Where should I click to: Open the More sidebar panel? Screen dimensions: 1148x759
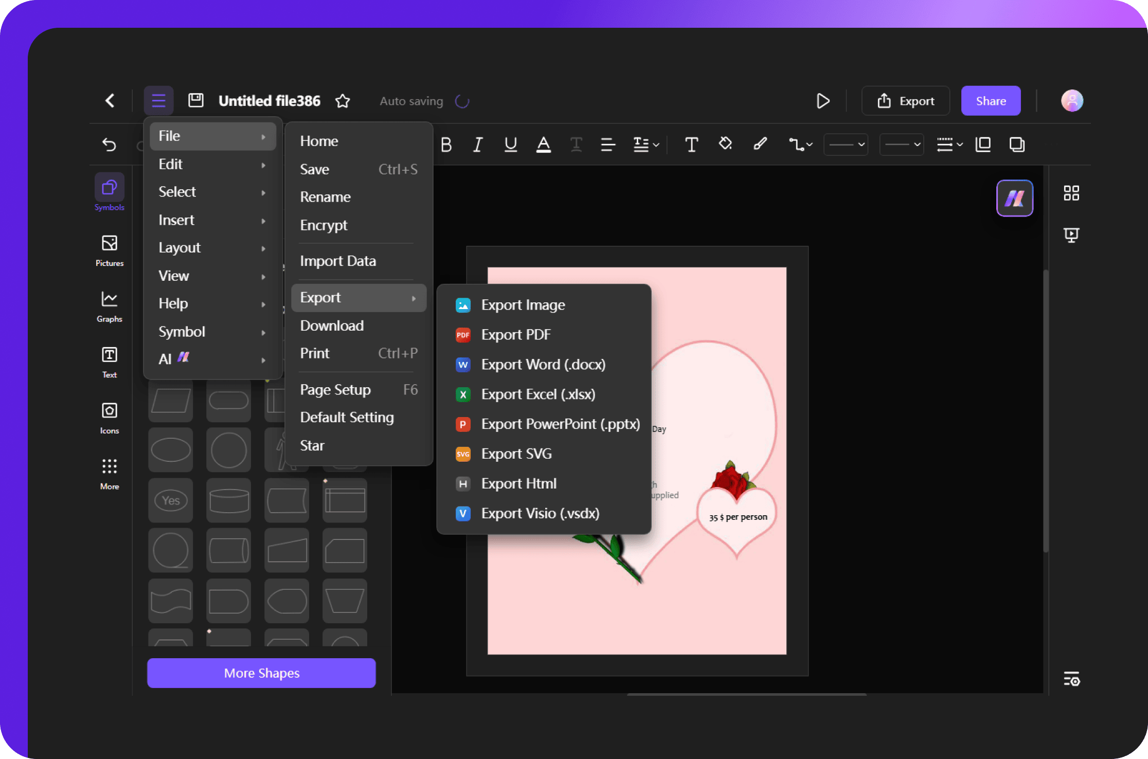[x=109, y=474]
